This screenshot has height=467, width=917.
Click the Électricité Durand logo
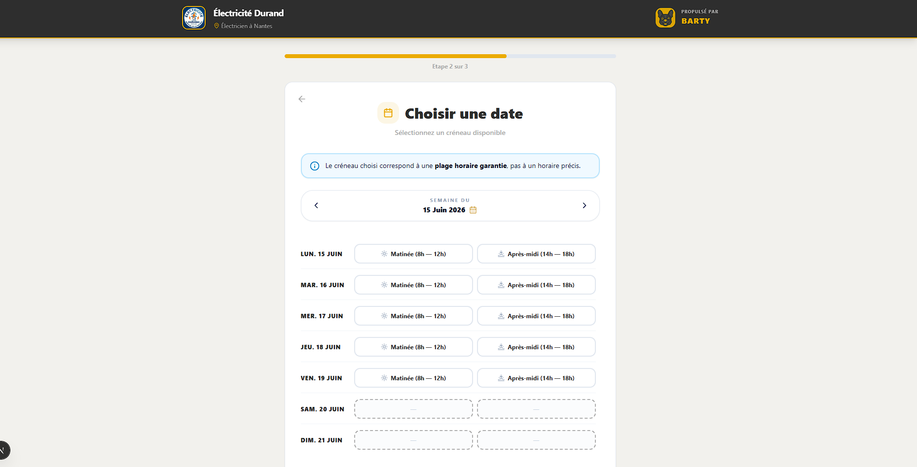pyautogui.click(x=194, y=18)
